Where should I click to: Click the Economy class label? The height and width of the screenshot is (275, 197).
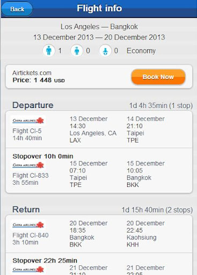[141, 51]
